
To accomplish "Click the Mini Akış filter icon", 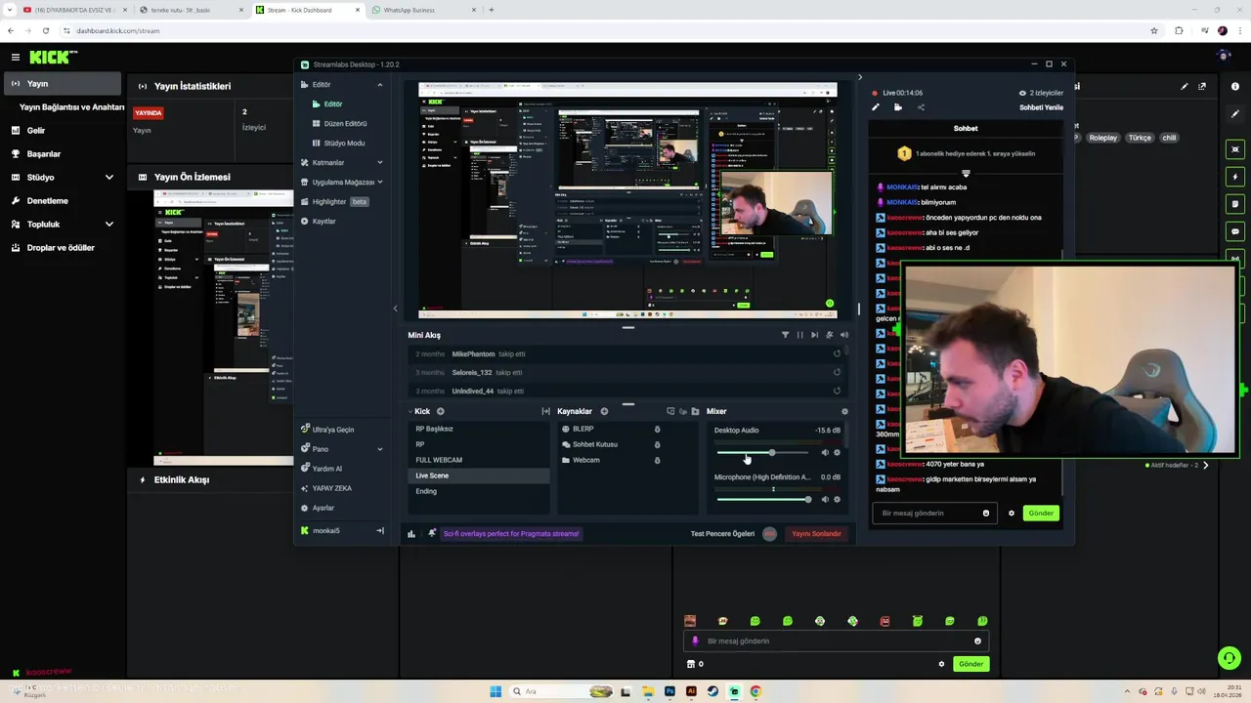I will 785,335.
